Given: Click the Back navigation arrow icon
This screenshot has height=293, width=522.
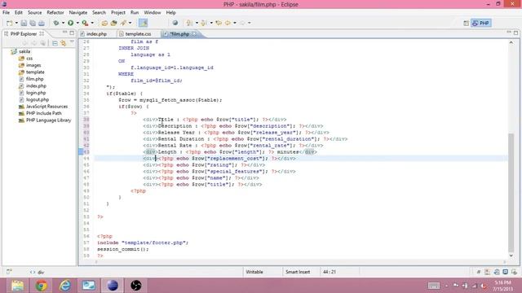Looking at the screenshot, I should tap(228, 23).
